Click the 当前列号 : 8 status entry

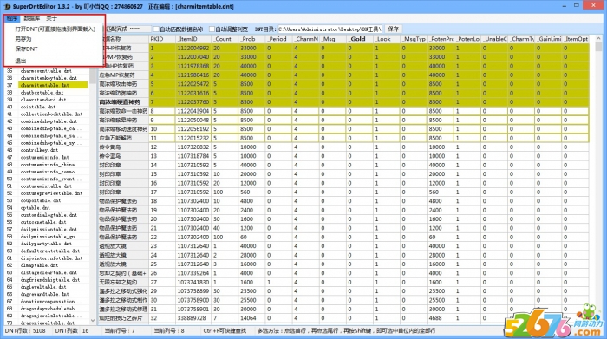pos(169,331)
